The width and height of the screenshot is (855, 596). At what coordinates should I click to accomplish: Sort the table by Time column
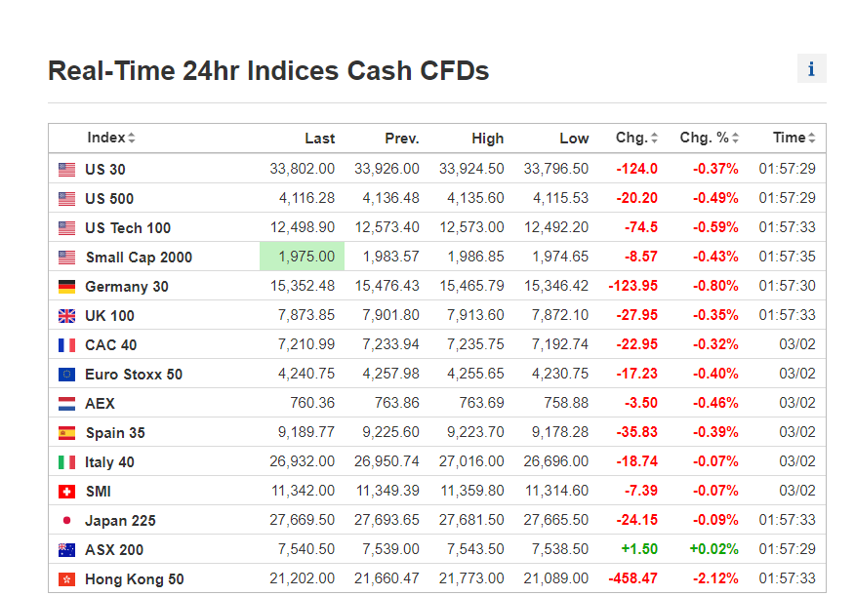[x=794, y=139]
